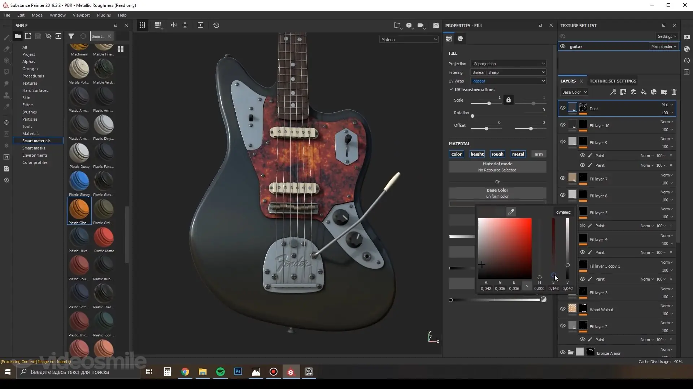Click the eyedropper in the color picker

point(511,212)
